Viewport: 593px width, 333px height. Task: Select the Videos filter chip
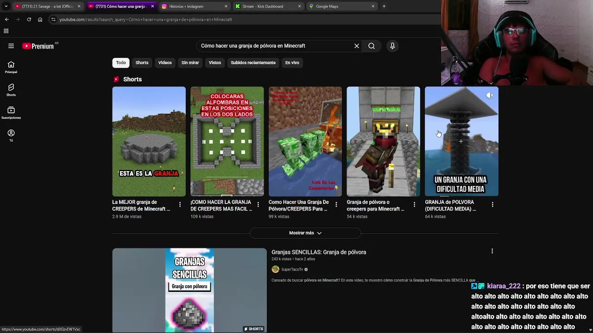[x=165, y=62]
